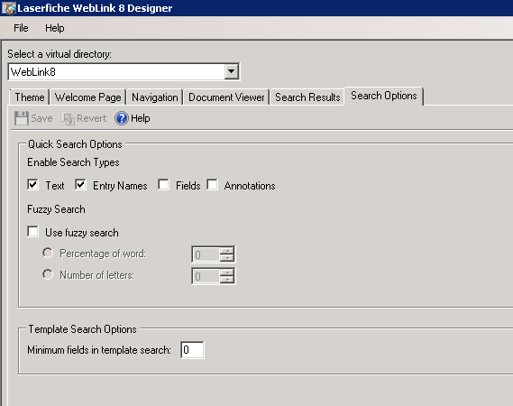Click the Save floppy disk icon

point(22,118)
